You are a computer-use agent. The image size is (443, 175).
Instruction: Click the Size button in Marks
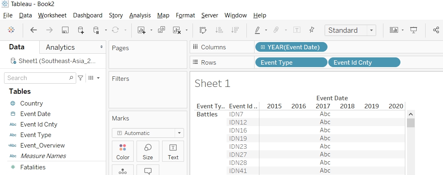click(148, 152)
